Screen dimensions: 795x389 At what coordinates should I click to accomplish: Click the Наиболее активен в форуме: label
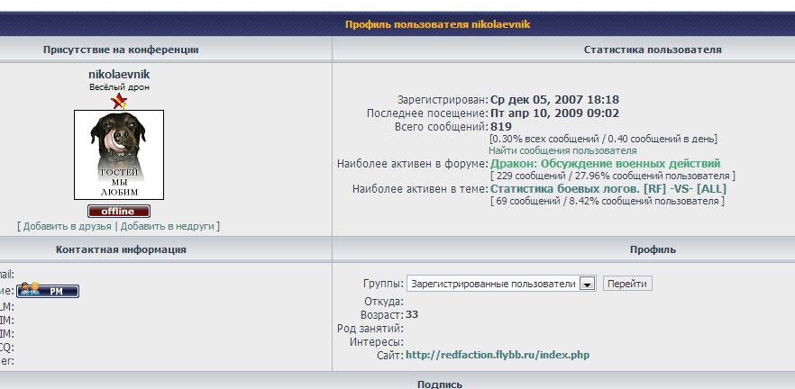(x=413, y=164)
